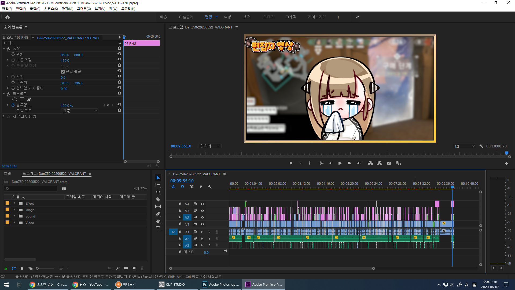
Task: Open the zoom level Fit dropdown
Action: 210,146
